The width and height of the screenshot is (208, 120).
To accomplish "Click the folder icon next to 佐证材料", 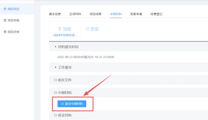I will click(56, 115).
